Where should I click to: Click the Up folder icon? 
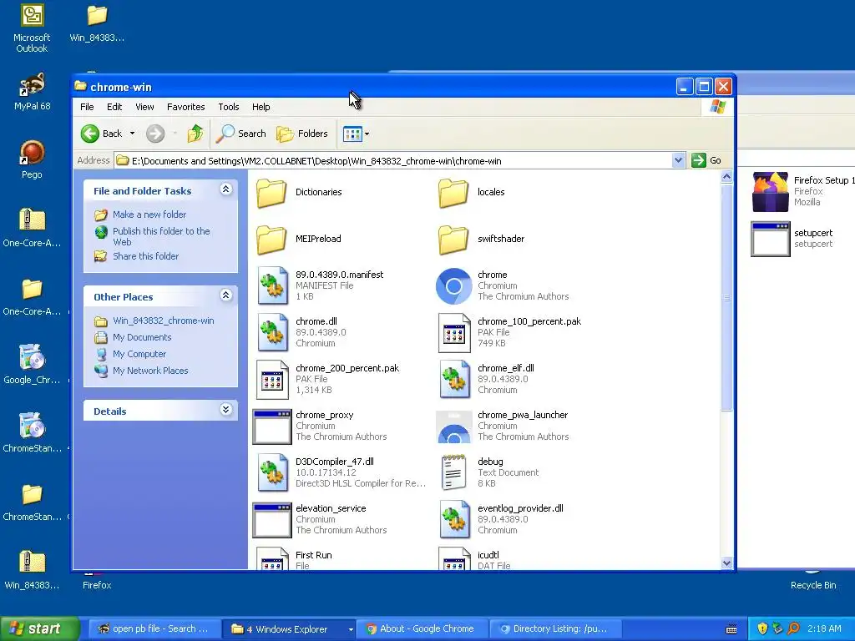pos(195,134)
